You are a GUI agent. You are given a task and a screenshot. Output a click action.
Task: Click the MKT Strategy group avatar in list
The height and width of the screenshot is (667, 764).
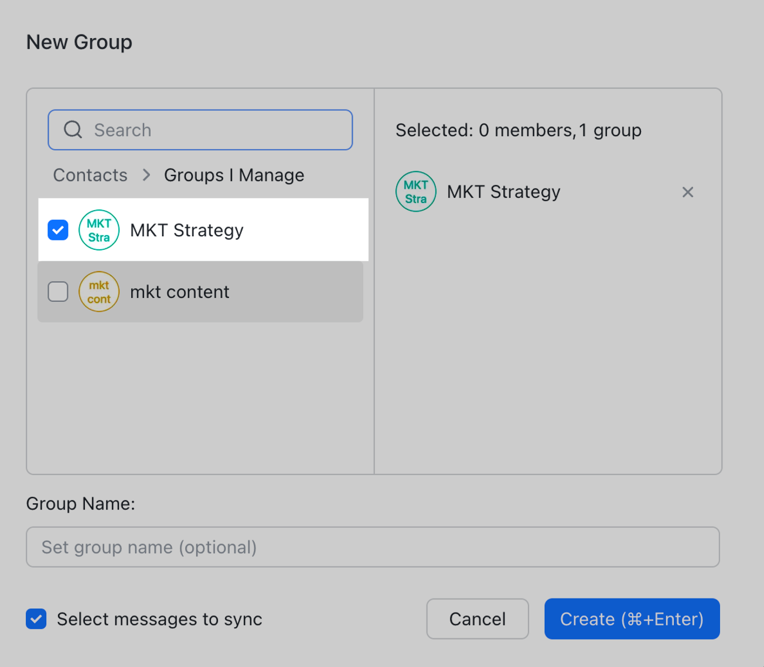tap(98, 230)
